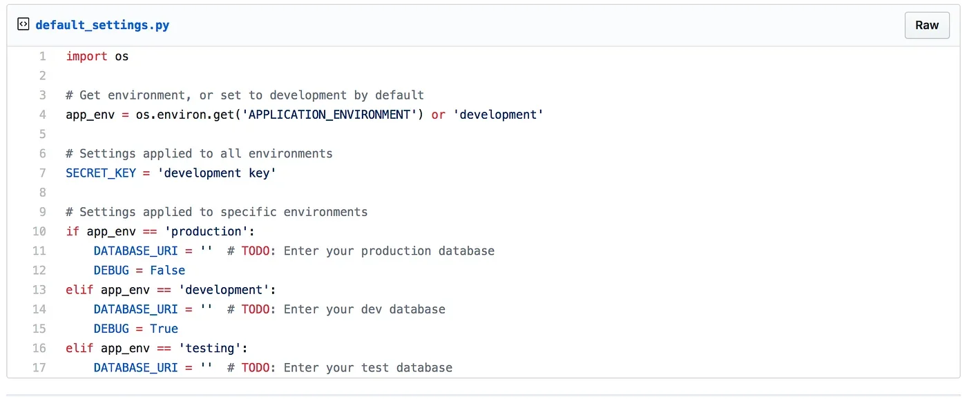Select line number 16

click(39, 348)
